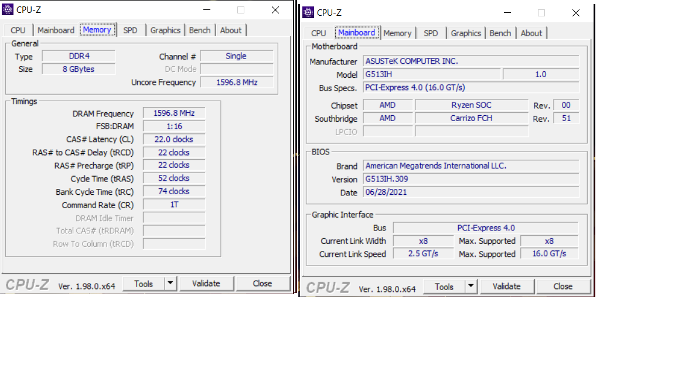Viewport: 675px width, 379px height.
Task: Click Chipset name Ryzen SOC
Action: [471, 105]
